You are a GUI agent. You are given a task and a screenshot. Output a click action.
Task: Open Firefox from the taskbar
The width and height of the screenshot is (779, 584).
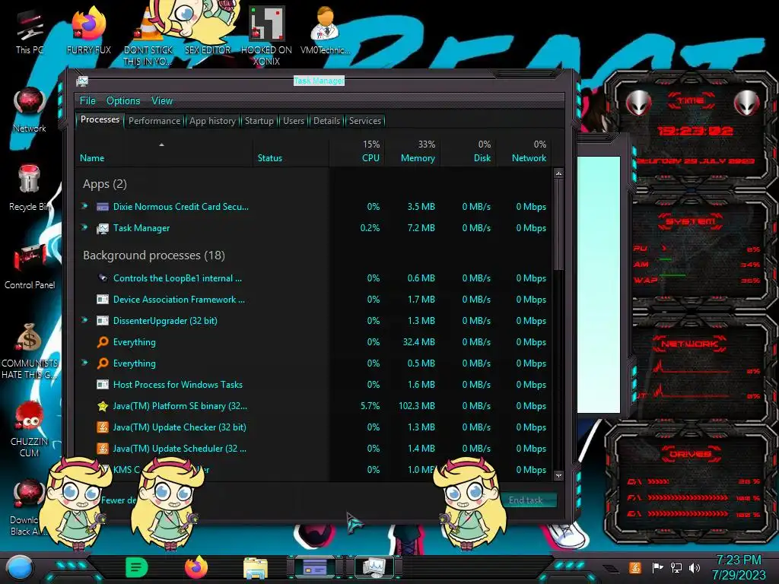(x=196, y=567)
